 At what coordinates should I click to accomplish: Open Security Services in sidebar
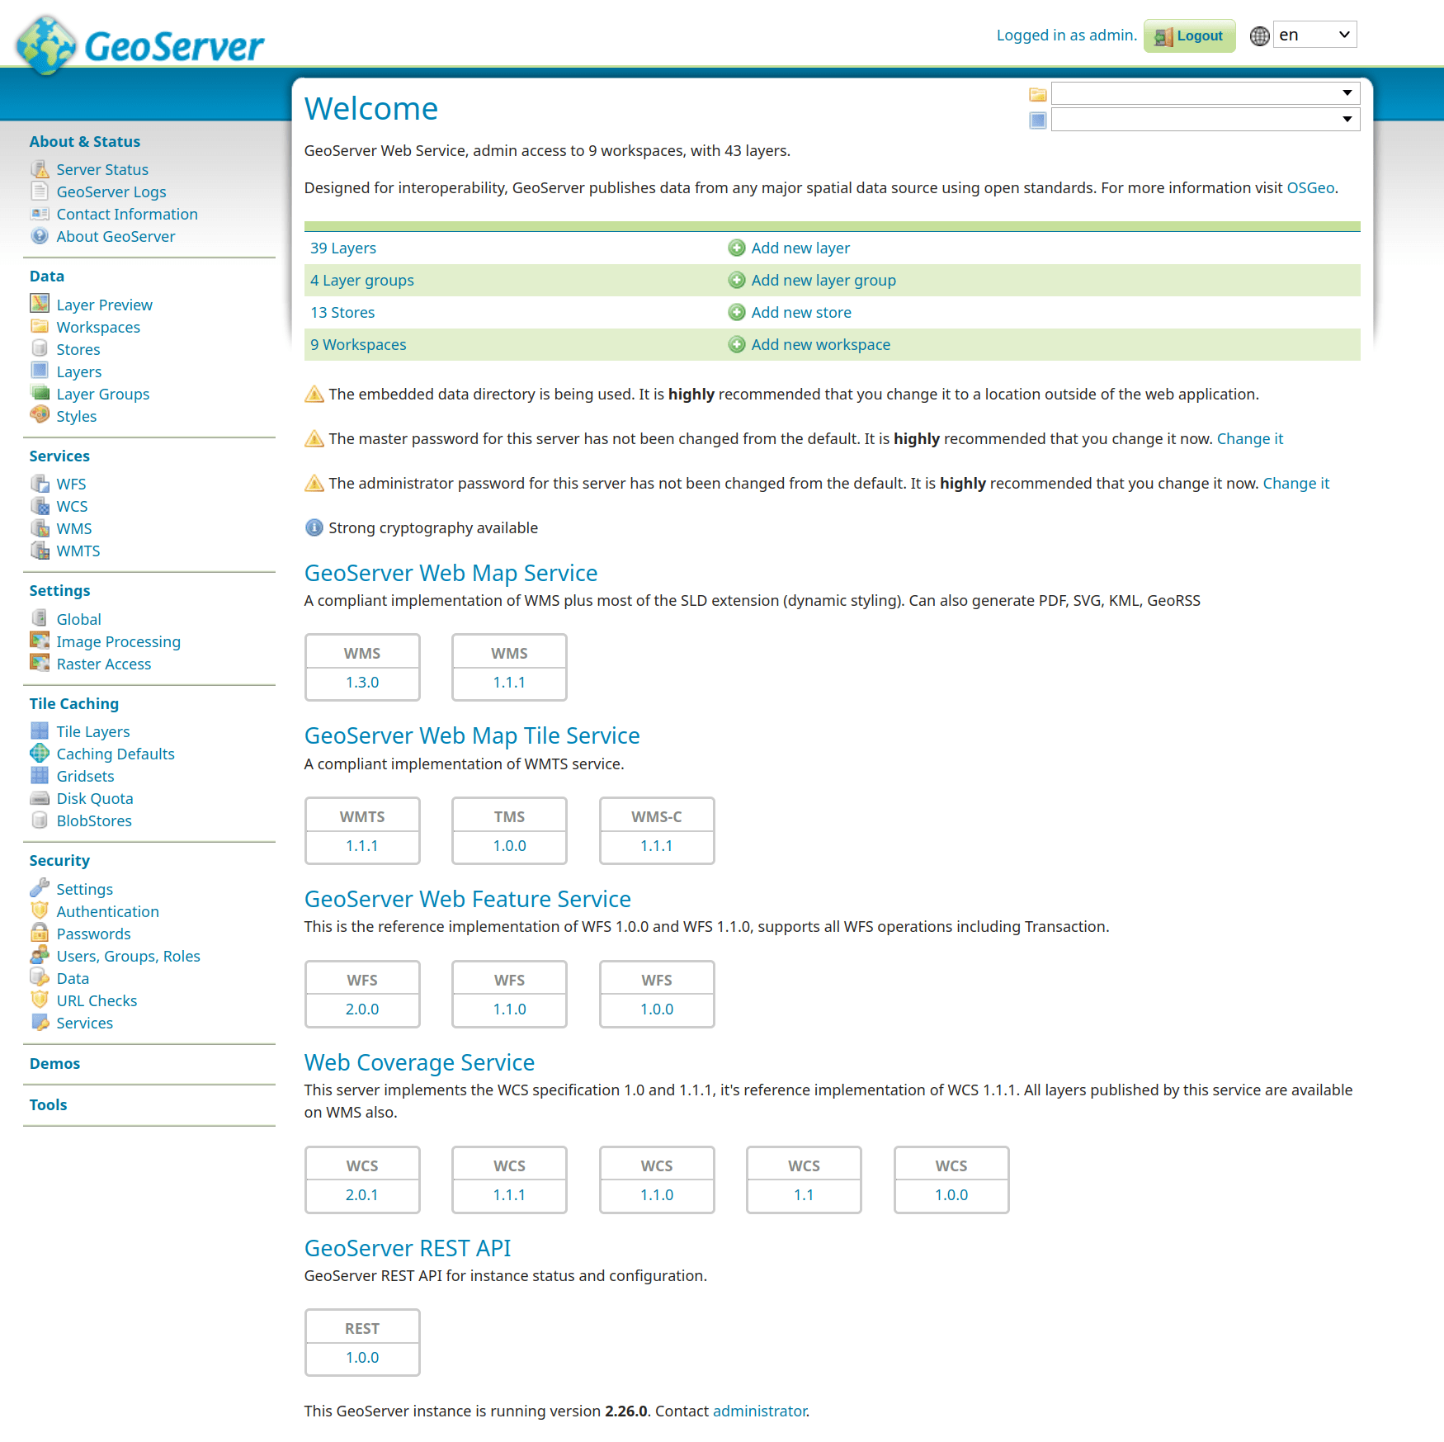coord(85,1023)
